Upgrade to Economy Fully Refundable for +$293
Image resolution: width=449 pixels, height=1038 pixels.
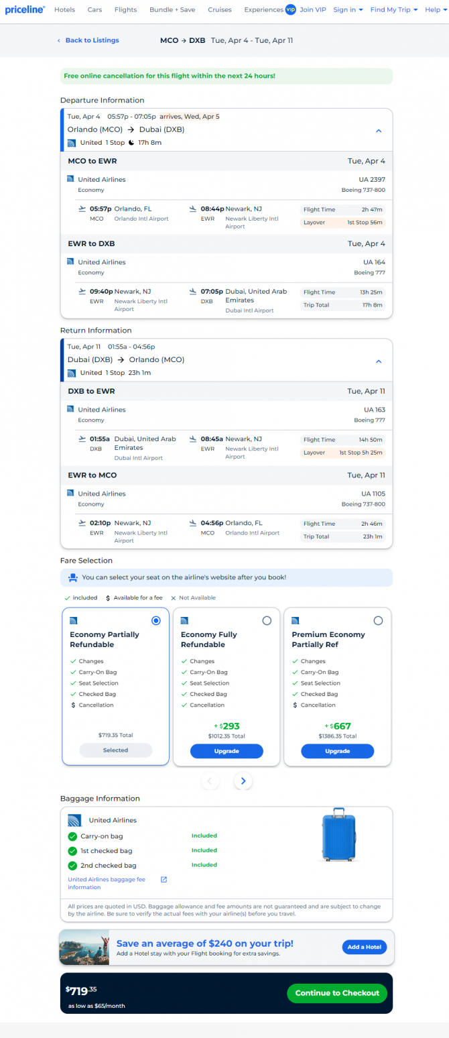(x=227, y=751)
